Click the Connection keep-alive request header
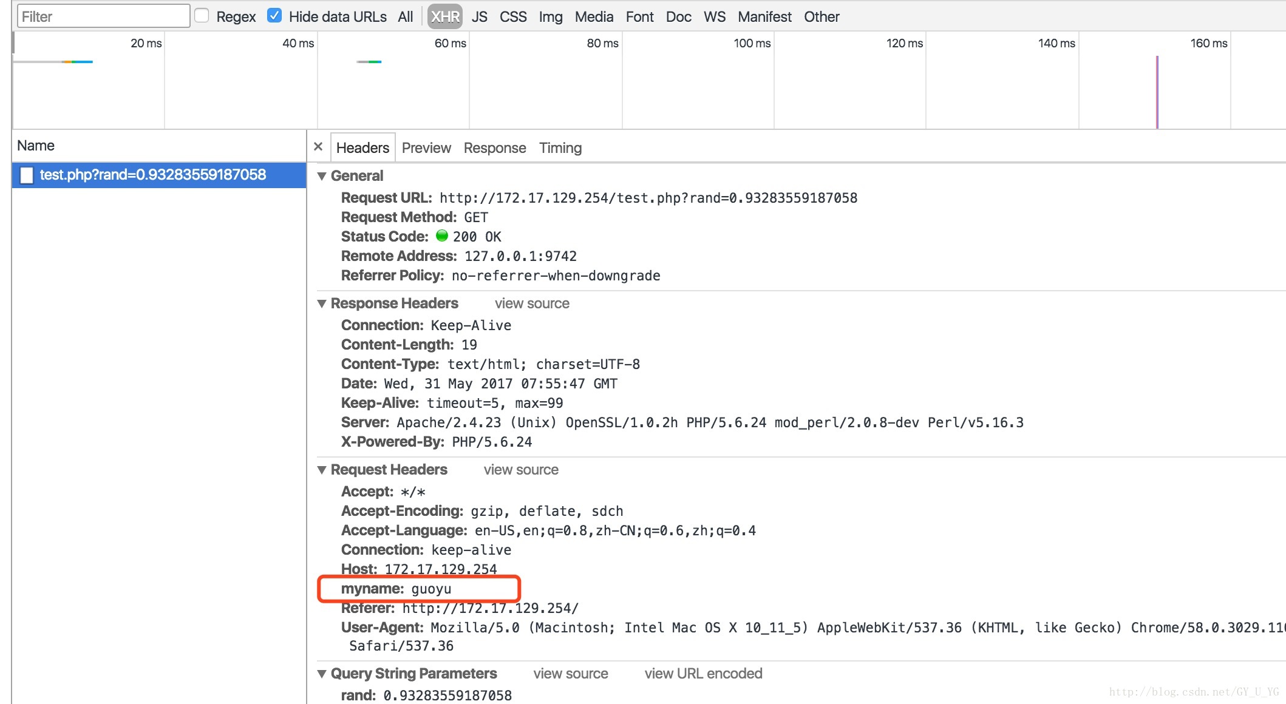This screenshot has width=1286, height=704. pos(426,550)
